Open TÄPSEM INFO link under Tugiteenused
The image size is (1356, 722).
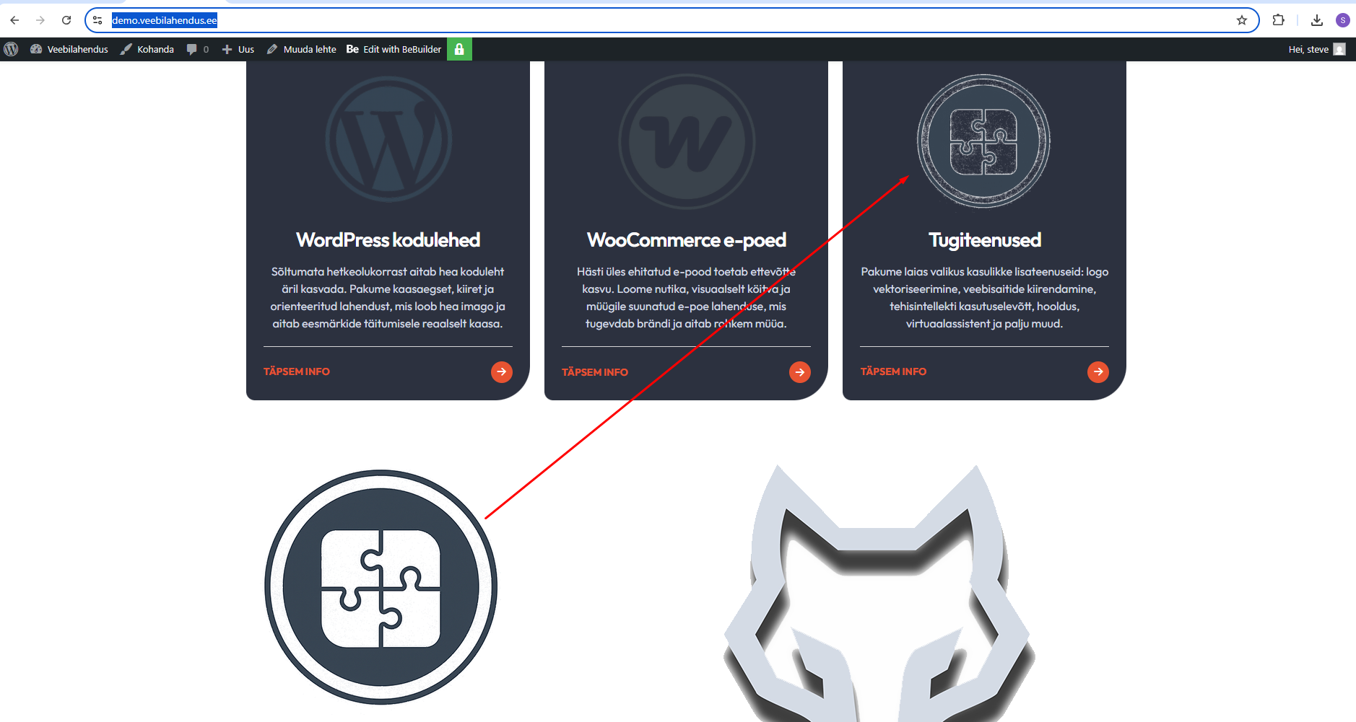893,371
